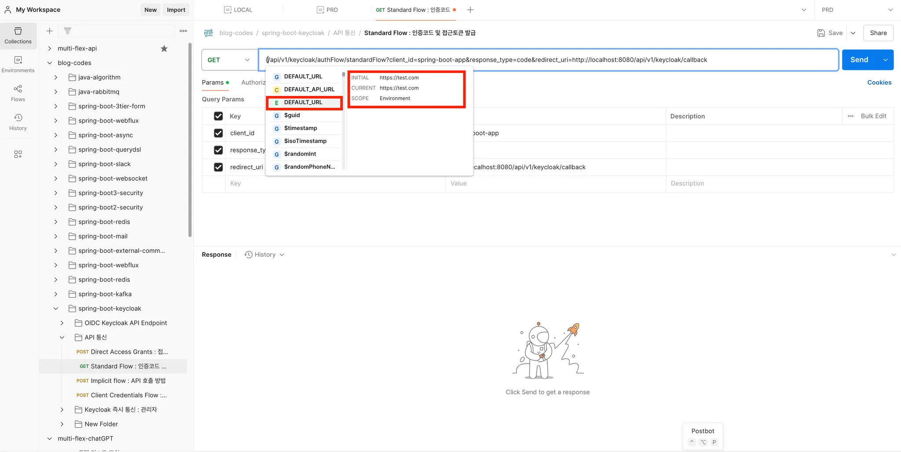Collapse the API 통신 folder
This screenshot has width=901, height=452.
tap(62, 337)
